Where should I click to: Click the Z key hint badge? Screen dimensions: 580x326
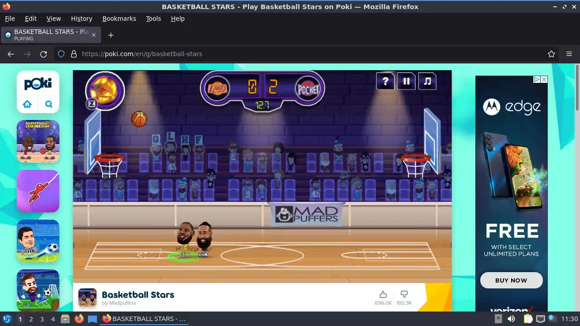click(x=92, y=104)
